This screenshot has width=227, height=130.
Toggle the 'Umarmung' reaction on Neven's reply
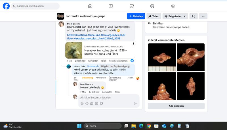click(x=87, y=78)
